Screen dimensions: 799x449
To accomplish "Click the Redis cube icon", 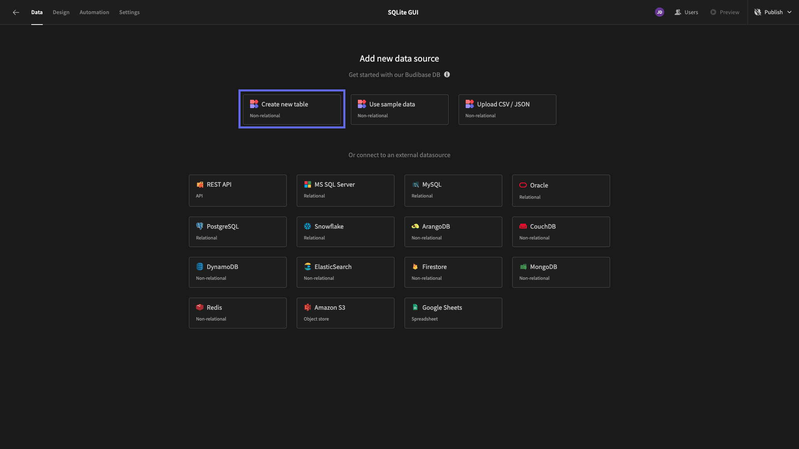I will 200,307.
